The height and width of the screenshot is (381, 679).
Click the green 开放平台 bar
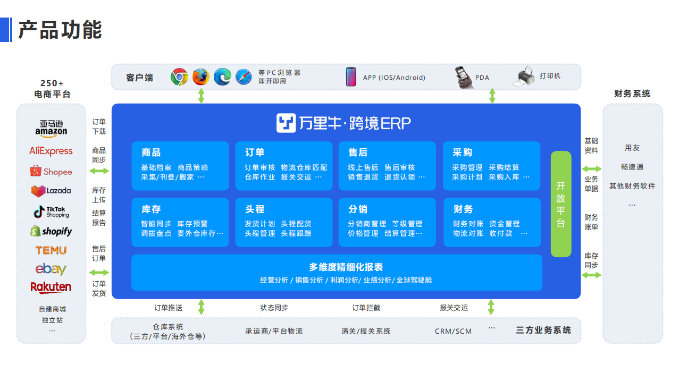pyautogui.click(x=561, y=204)
